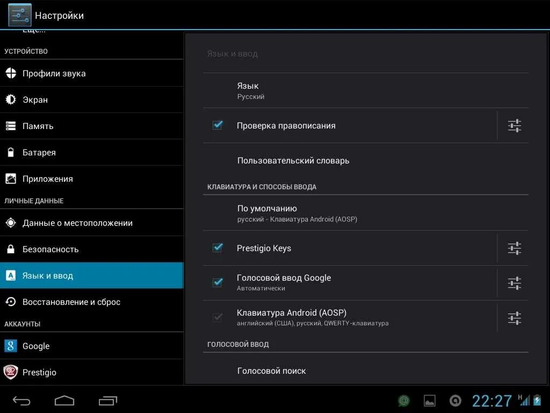Click the Язык и ввод letter icon

(11, 275)
